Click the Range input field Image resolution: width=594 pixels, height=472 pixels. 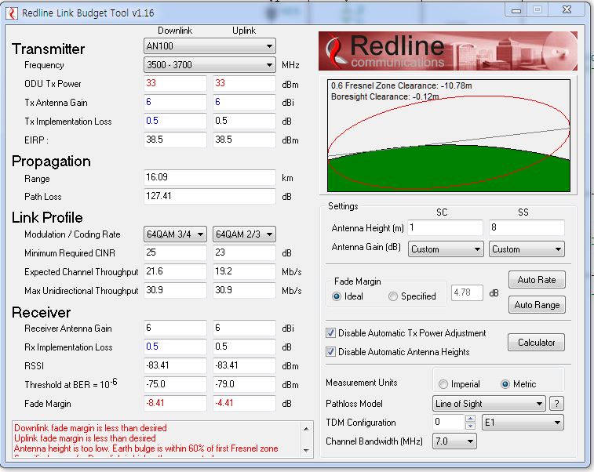(x=210, y=178)
